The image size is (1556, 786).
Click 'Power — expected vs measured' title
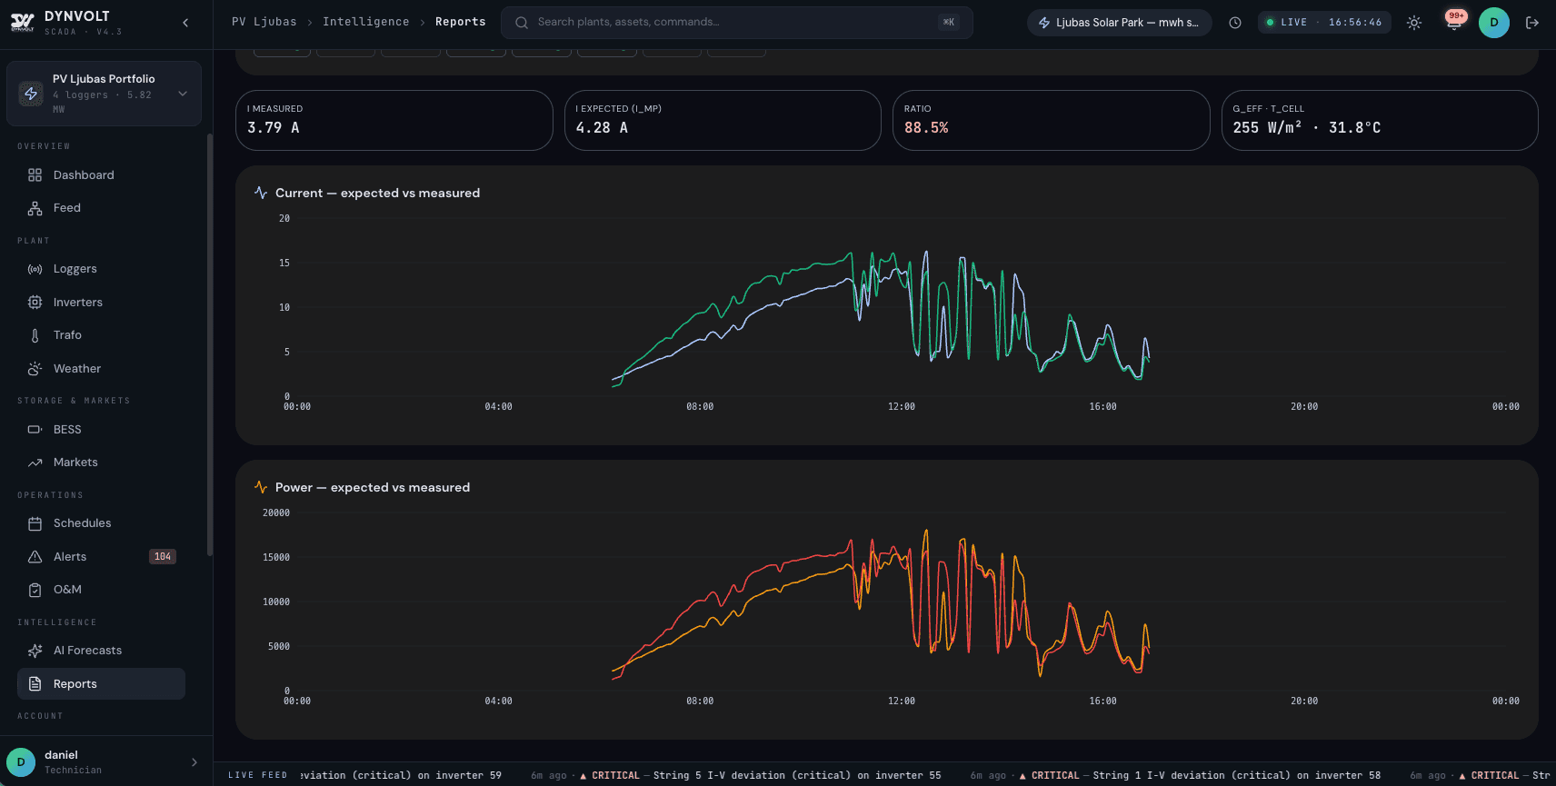pyautogui.click(x=373, y=487)
